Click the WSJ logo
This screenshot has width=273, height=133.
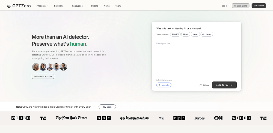(162, 118)
